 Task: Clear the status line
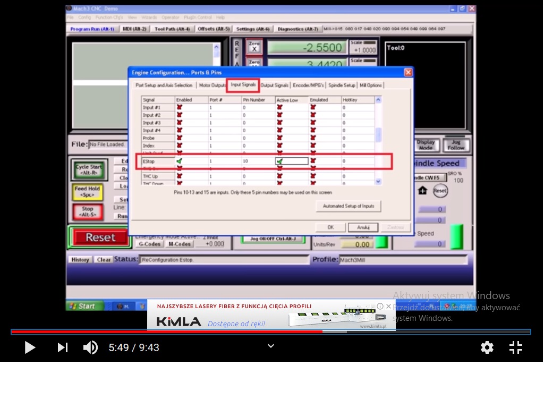[x=104, y=259]
